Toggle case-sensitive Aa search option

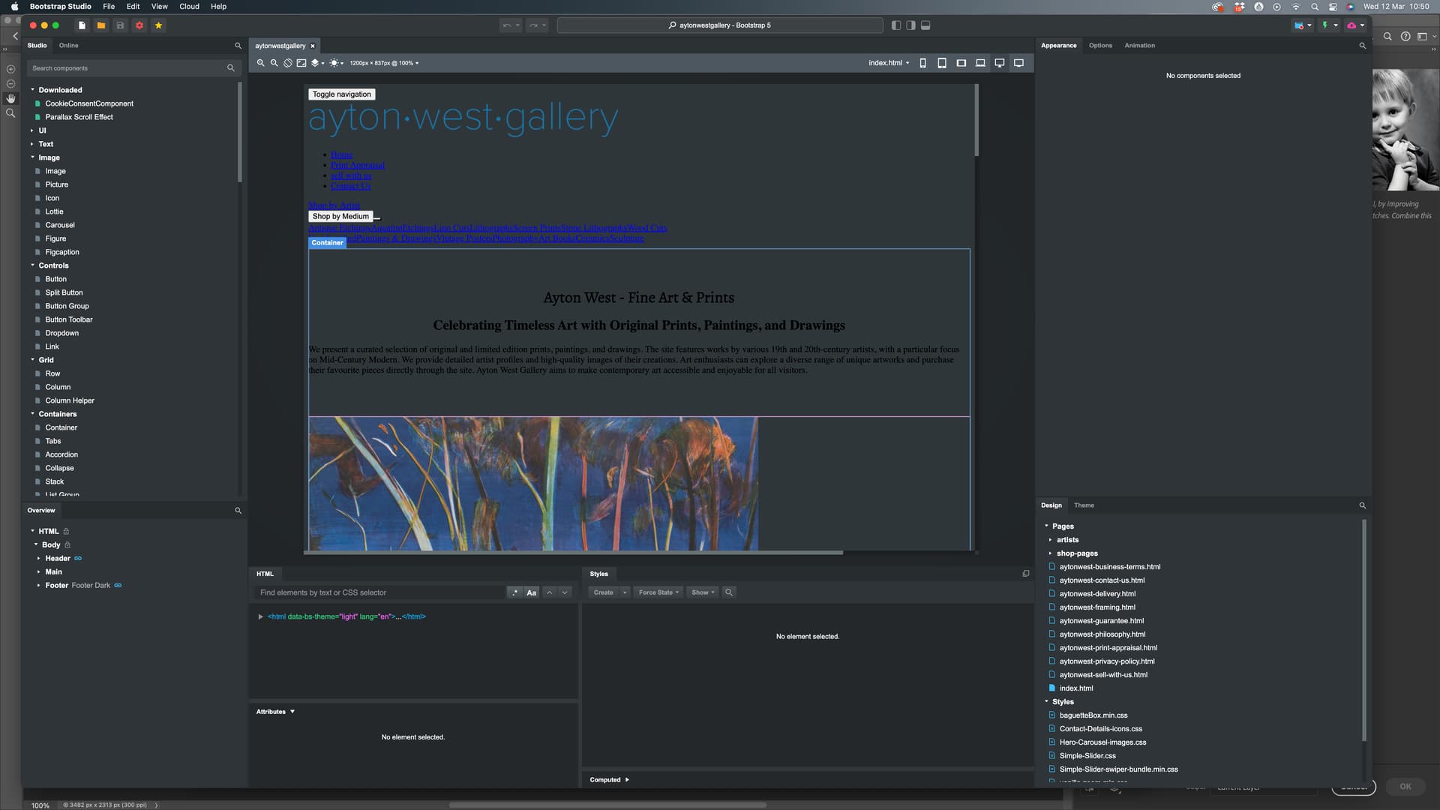(532, 592)
